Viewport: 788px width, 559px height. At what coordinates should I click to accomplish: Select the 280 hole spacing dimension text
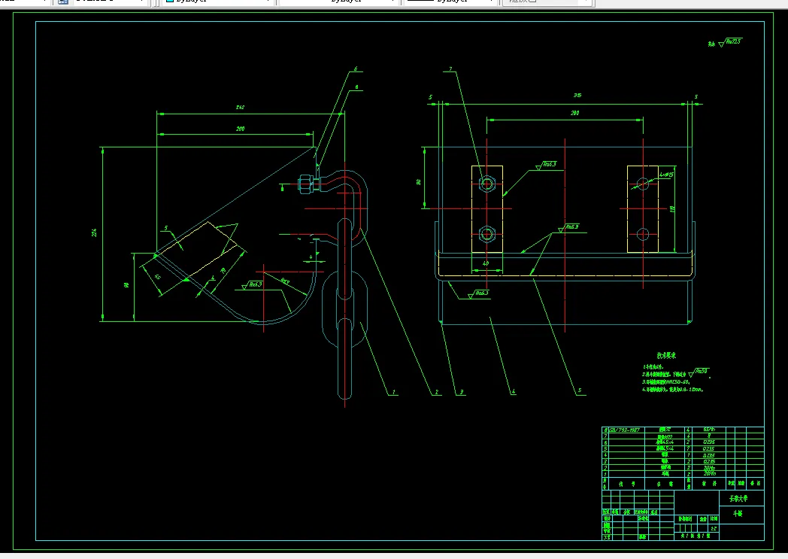point(574,113)
